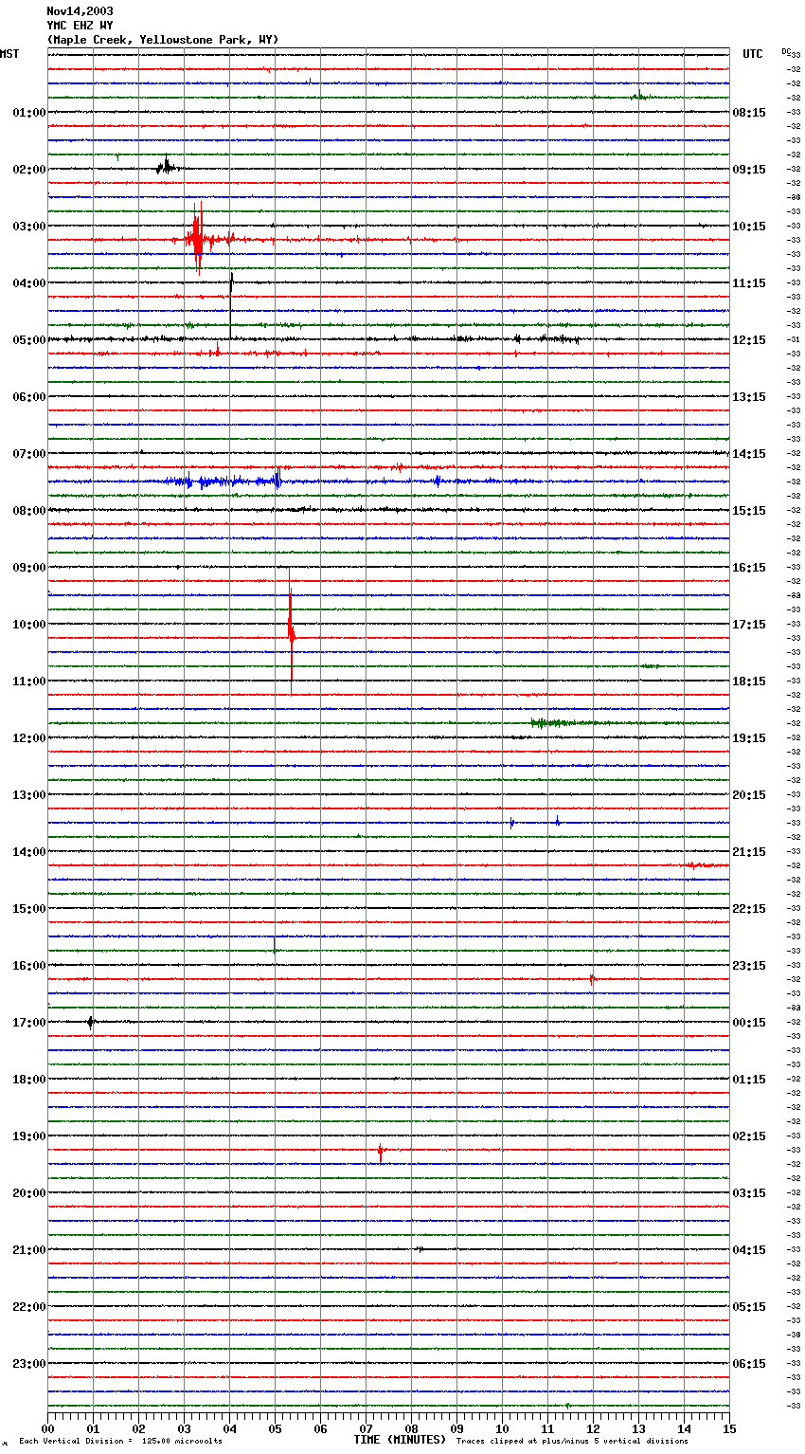805x1454 pixels.
Task: Click the 06:15 UTC time label
Action: click(749, 1364)
